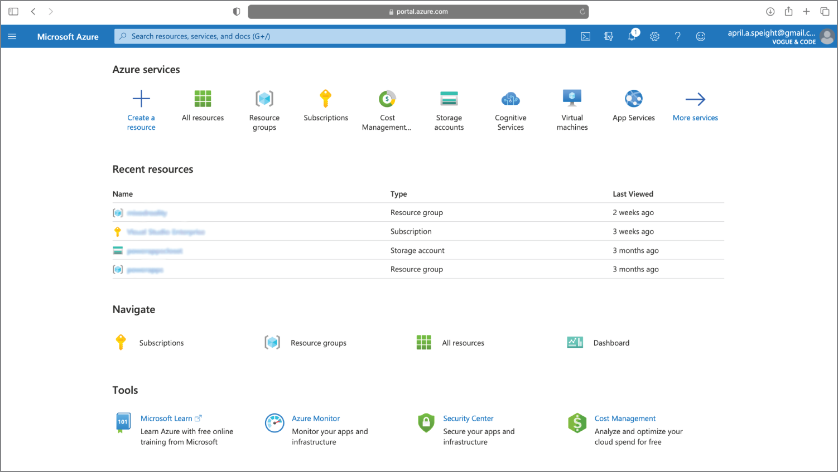Click the Safari privacy shield icon
This screenshot has width=838, height=472.
click(237, 12)
